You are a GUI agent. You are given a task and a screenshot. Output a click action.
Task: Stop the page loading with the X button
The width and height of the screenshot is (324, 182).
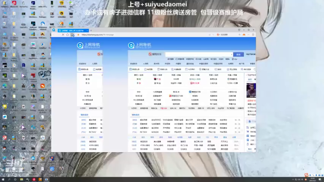click(63, 35)
